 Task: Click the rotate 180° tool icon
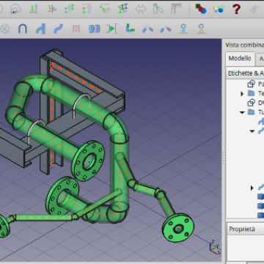pos(15,9)
